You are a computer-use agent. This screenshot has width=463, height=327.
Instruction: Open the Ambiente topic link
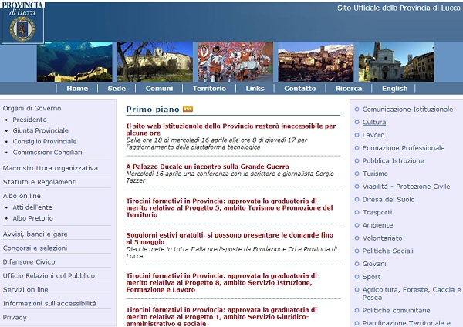377,225
